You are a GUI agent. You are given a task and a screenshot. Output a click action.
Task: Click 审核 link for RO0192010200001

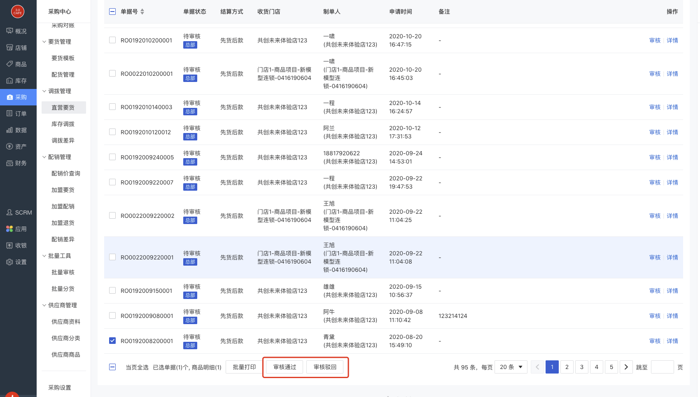point(655,40)
